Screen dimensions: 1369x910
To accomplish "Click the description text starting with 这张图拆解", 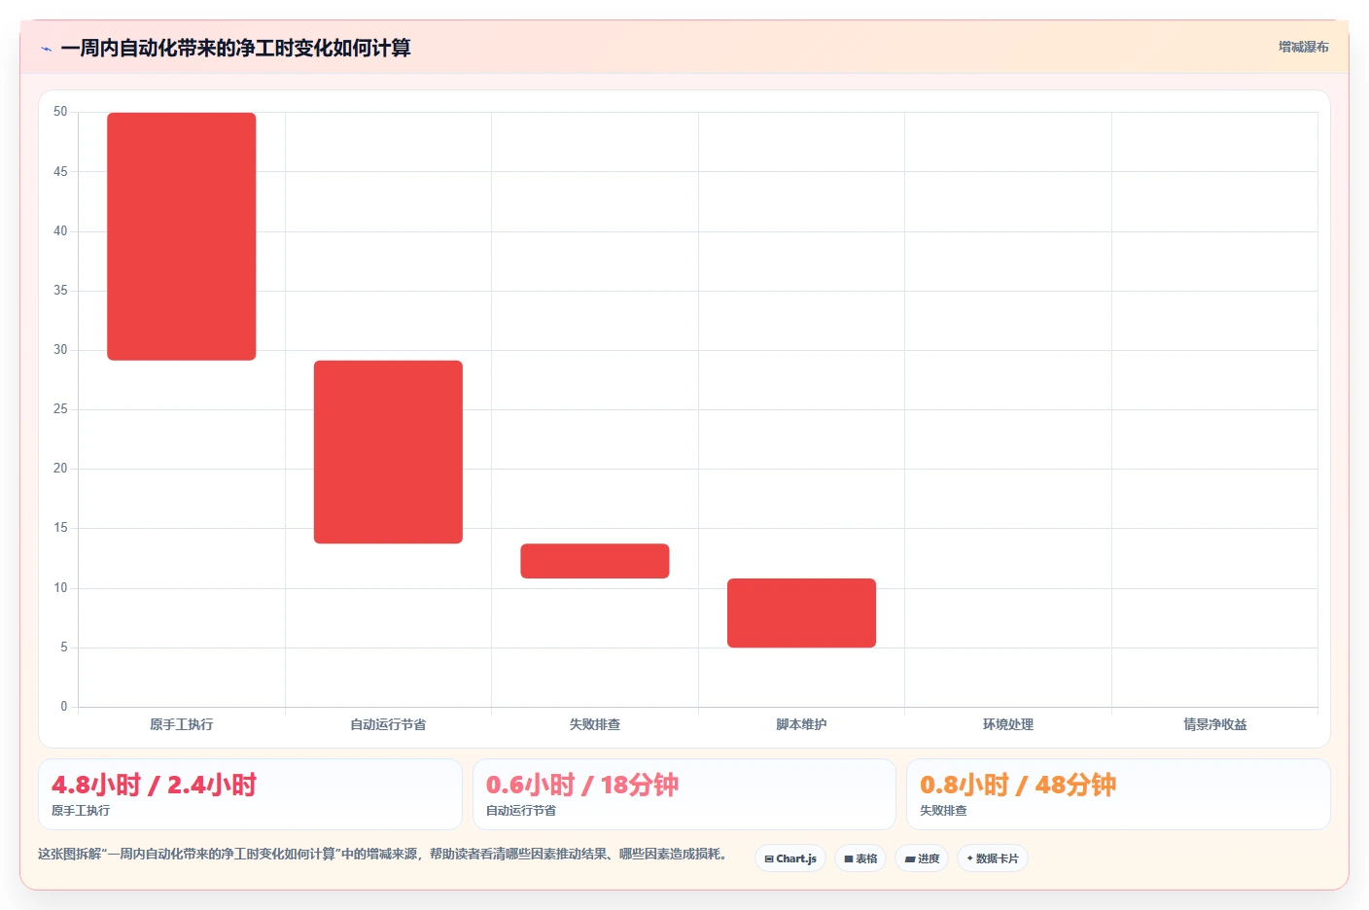I will pyautogui.click(x=385, y=854).
